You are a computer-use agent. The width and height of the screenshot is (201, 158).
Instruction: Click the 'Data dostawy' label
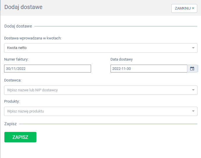pos(122,59)
